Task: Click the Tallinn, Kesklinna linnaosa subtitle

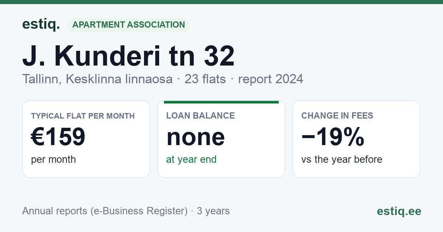Action: [x=97, y=79]
